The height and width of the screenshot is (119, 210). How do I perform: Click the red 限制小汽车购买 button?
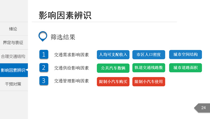click(113, 82)
